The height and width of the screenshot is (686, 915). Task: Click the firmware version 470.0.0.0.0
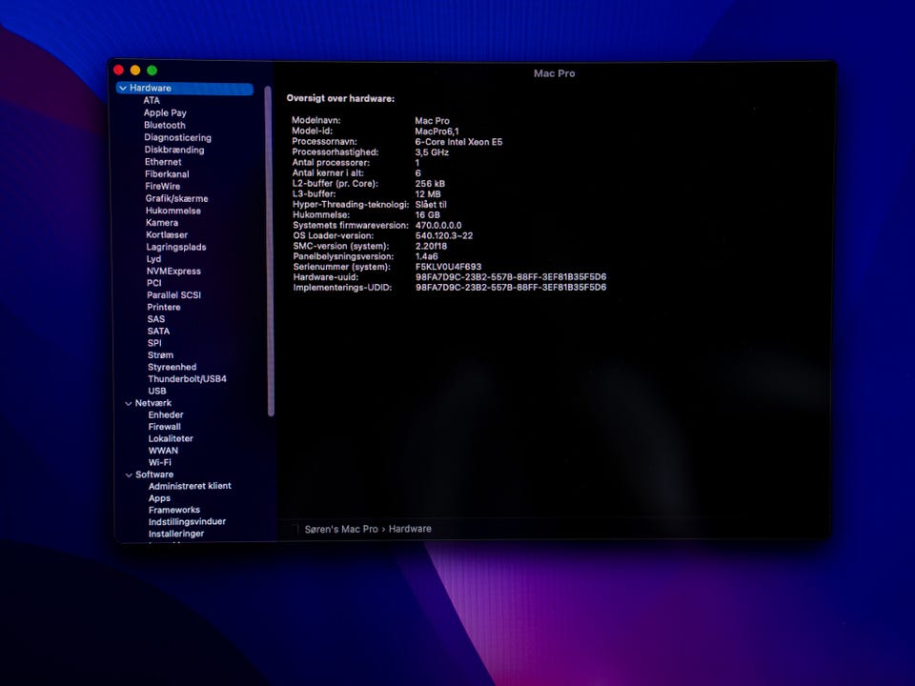(438, 225)
